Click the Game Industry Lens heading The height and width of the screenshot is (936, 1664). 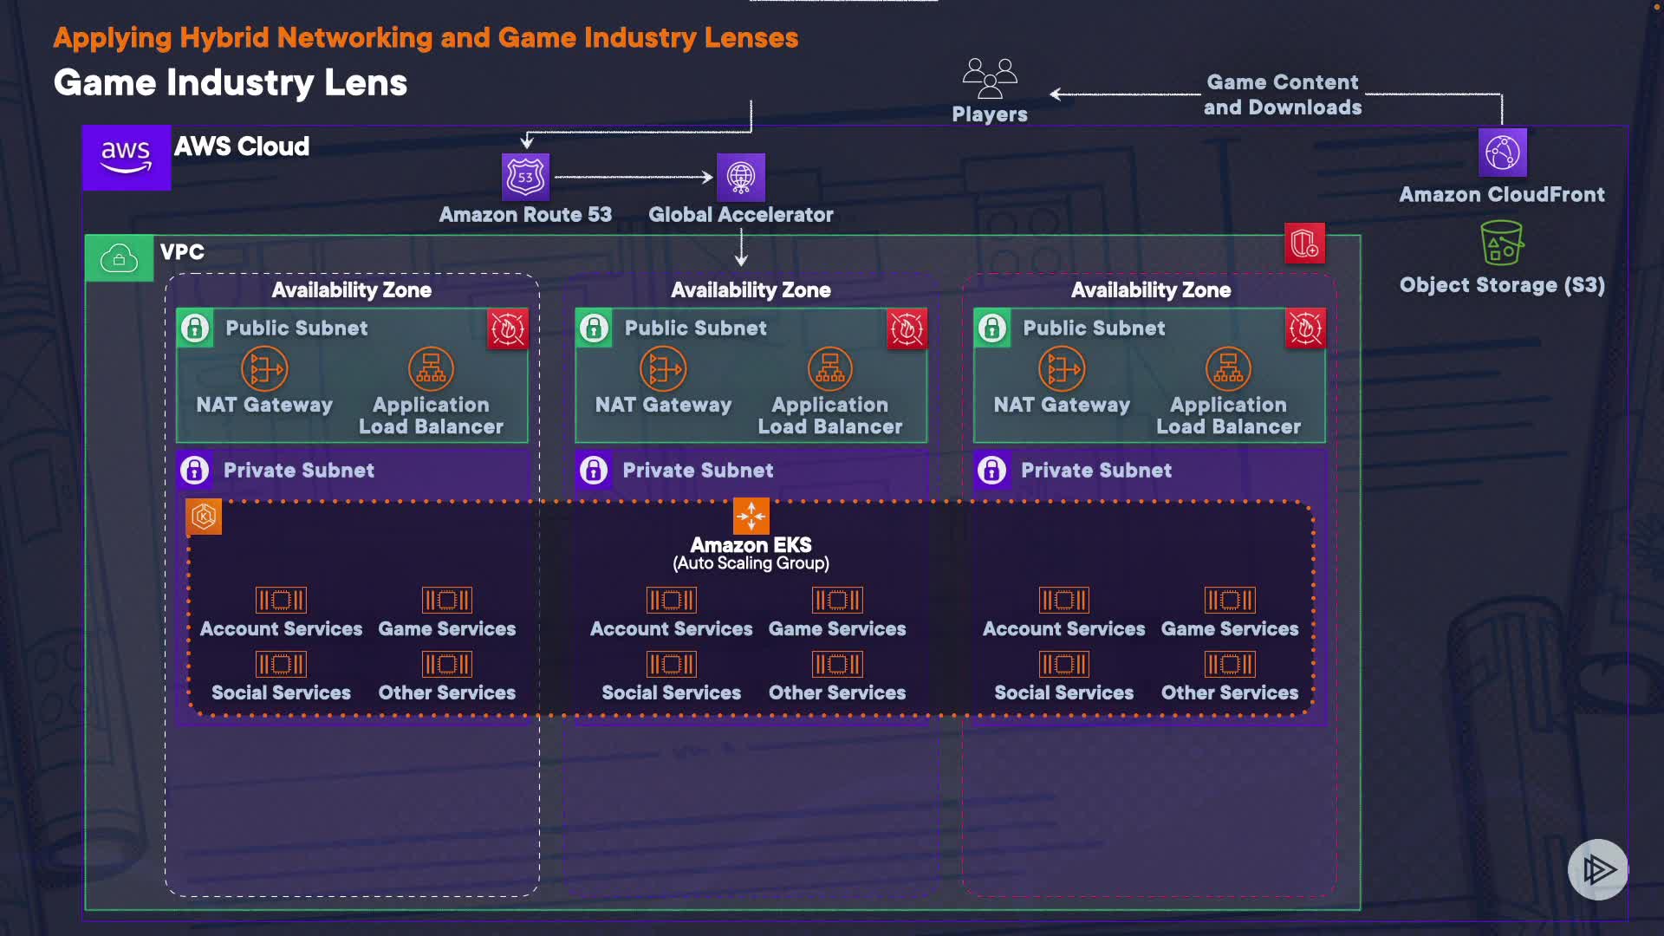pos(231,83)
